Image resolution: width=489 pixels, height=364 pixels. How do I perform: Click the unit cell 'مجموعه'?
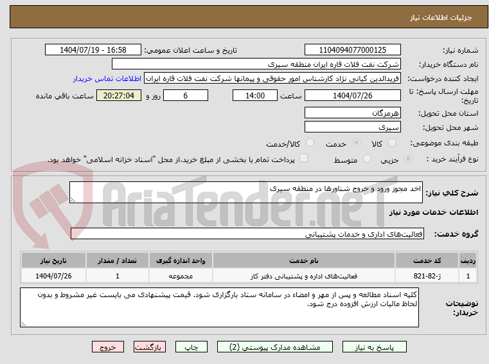[x=181, y=276]
